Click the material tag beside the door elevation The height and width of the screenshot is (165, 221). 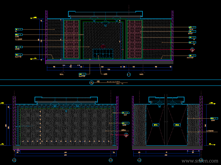(214, 118)
